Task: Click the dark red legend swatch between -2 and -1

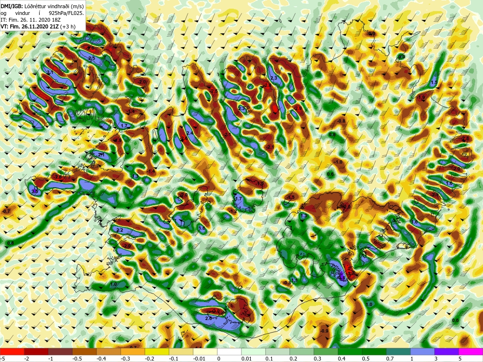Action: pos(36,351)
